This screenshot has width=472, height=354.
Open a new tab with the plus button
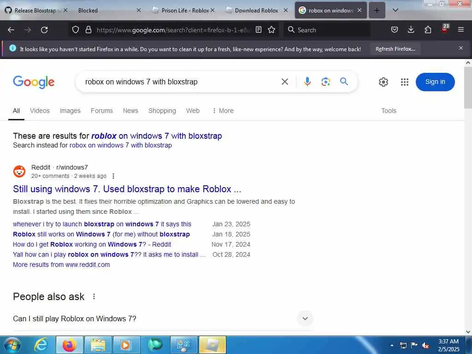click(377, 10)
